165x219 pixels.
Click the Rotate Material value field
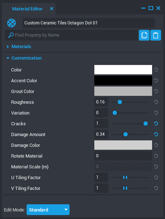click(123, 156)
